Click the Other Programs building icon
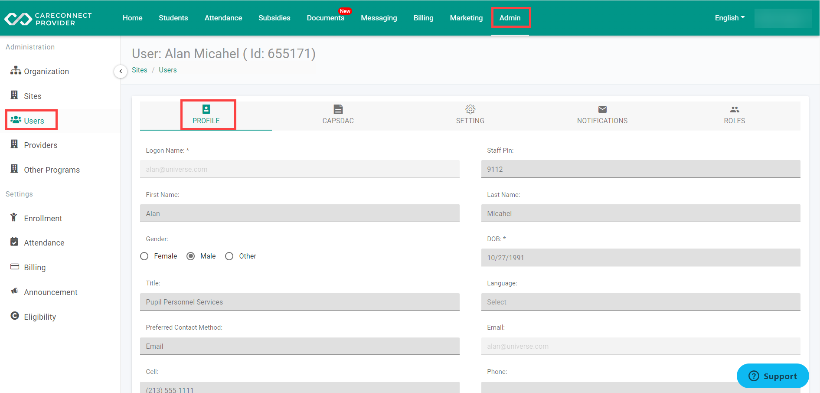The image size is (820, 393). coord(14,169)
